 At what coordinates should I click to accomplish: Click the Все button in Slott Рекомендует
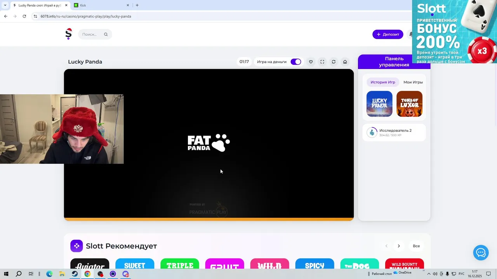click(416, 246)
